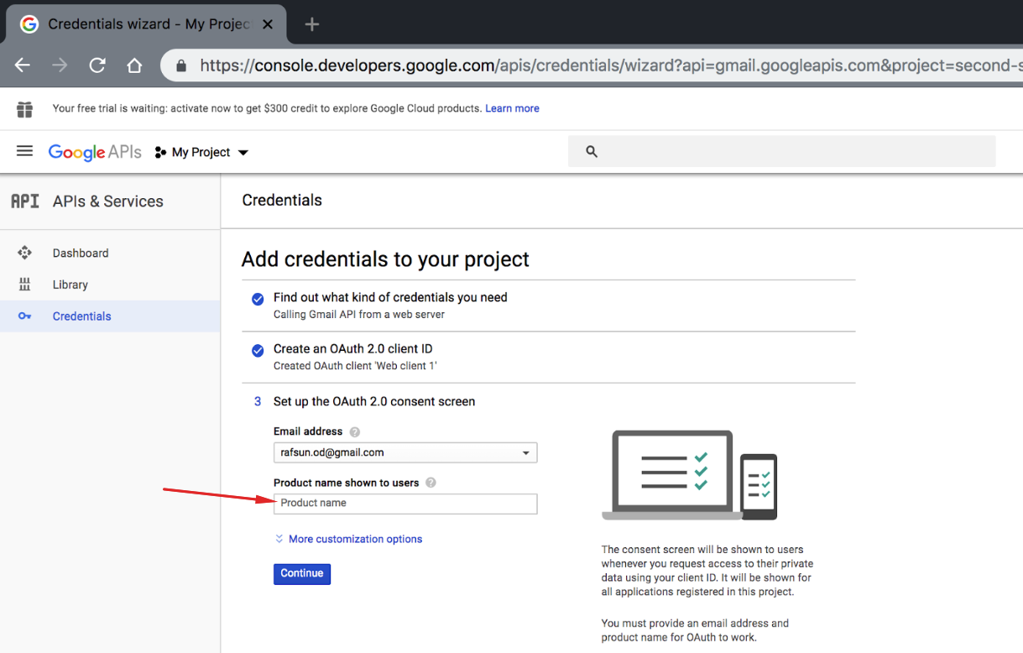Click the browser forward arrow
Image resolution: width=1023 pixels, height=653 pixels.
tap(60, 65)
